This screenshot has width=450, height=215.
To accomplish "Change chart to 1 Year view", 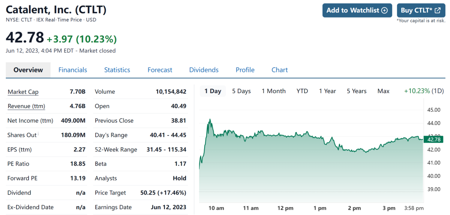I will click(x=327, y=91).
